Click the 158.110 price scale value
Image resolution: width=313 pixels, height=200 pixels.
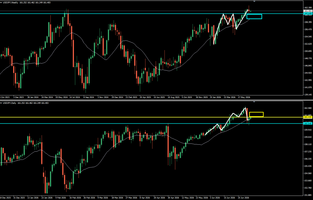[308, 144]
